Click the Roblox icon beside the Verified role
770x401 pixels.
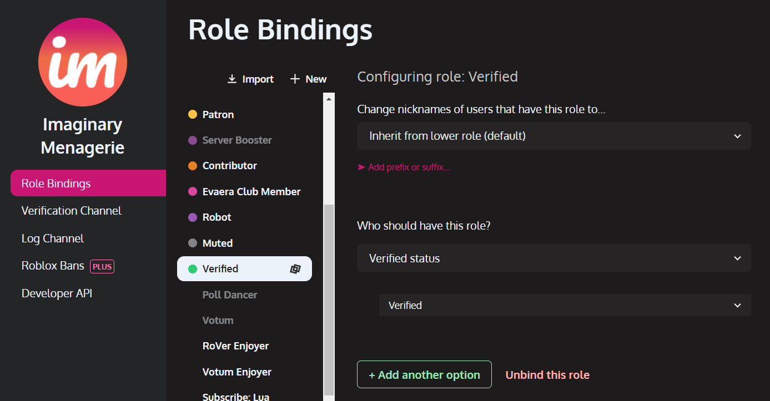tap(294, 268)
